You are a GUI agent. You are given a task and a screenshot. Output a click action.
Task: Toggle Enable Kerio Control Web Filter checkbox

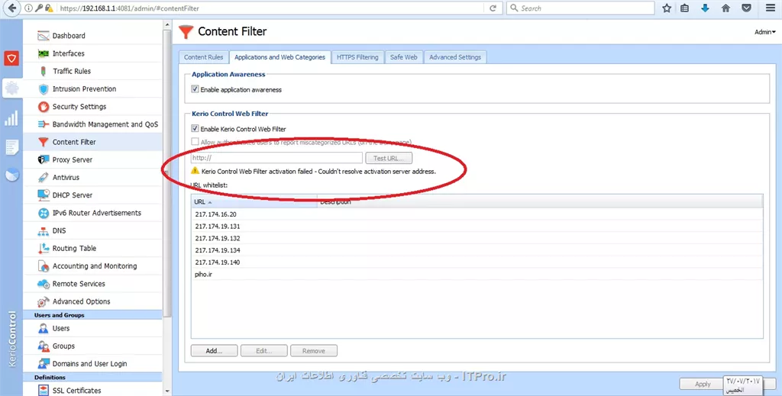pyautogui.click(x=195, y=128)
